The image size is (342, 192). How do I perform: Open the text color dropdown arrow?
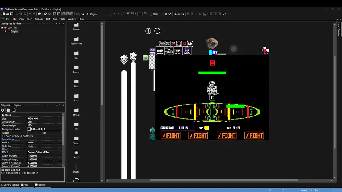[207, 14]
